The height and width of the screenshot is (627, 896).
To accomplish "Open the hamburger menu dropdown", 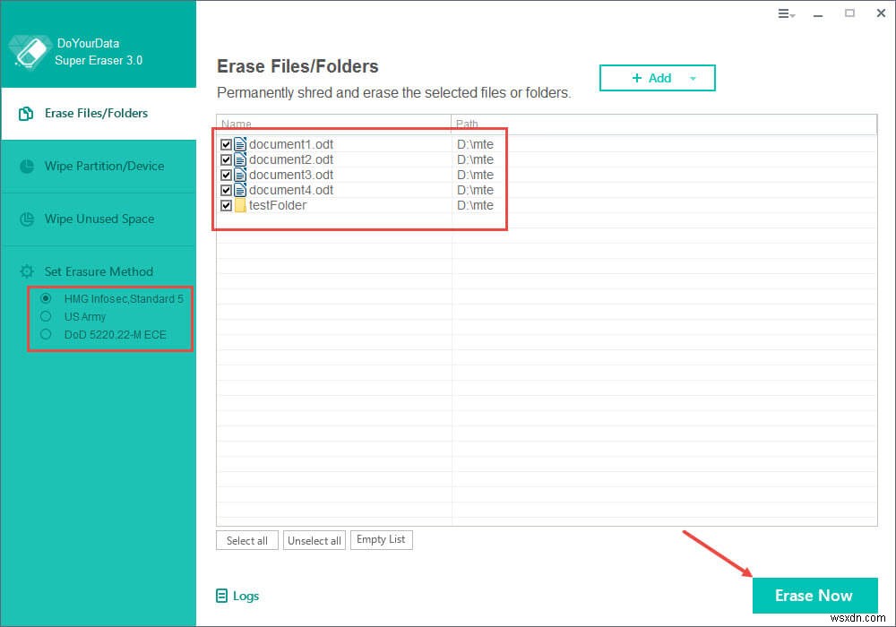I will [786, 14].
